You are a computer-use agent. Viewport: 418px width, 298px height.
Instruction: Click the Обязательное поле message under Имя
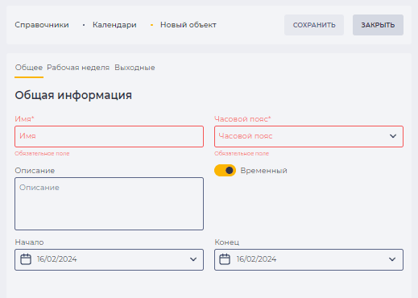42,154
